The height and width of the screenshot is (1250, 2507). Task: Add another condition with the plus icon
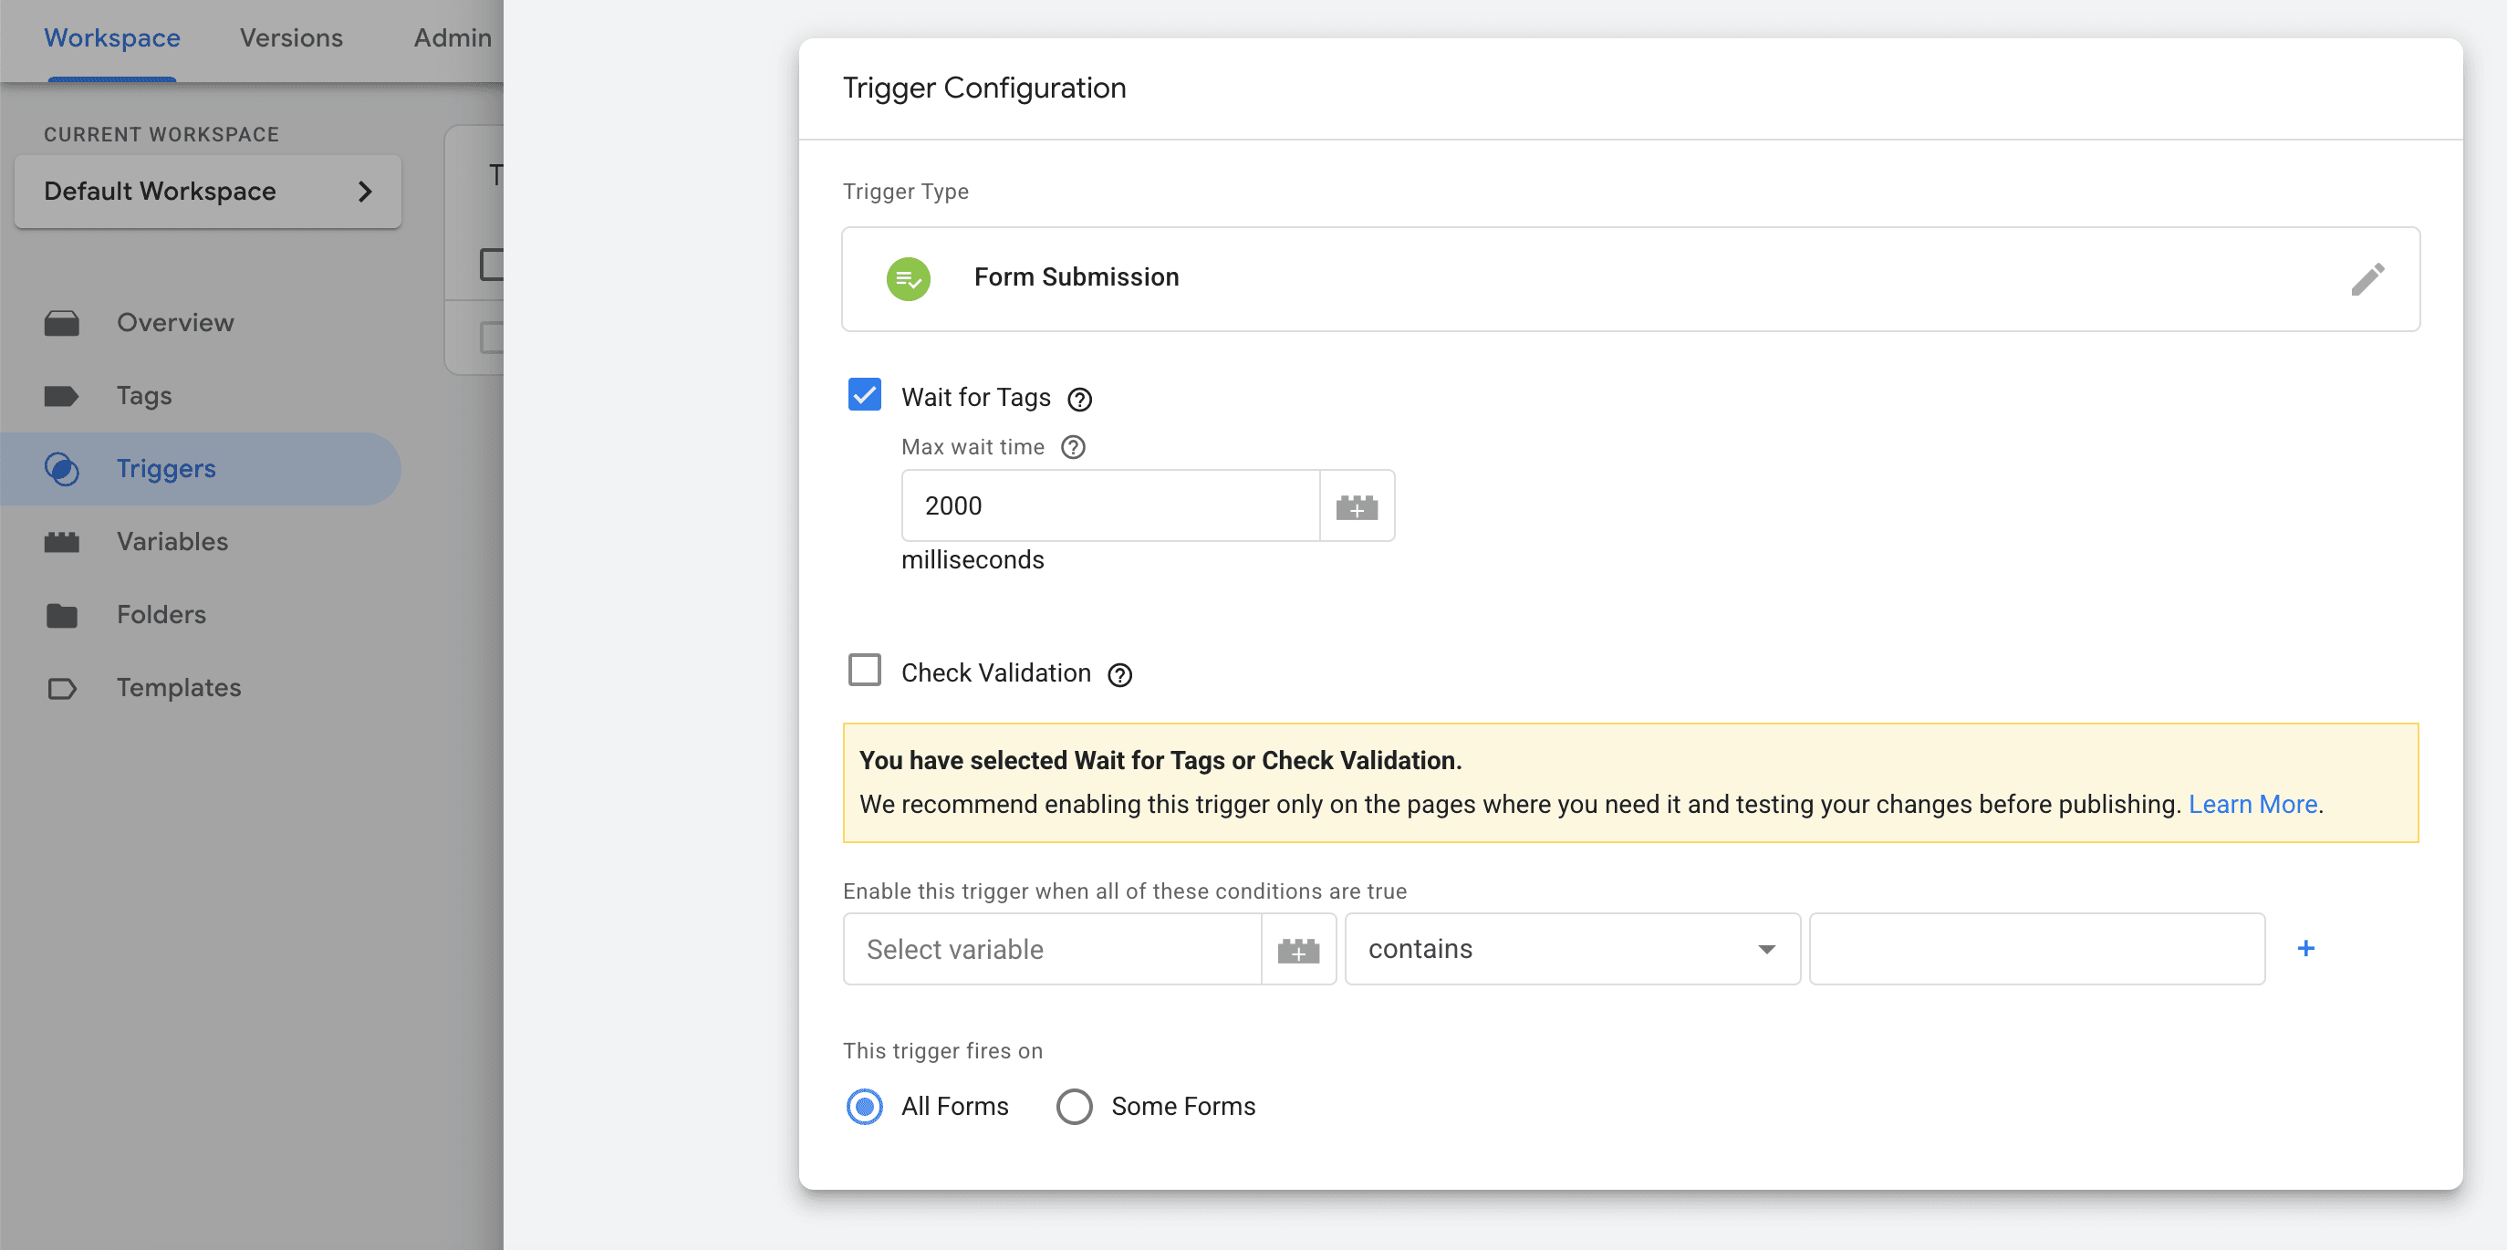point(2304,948)
